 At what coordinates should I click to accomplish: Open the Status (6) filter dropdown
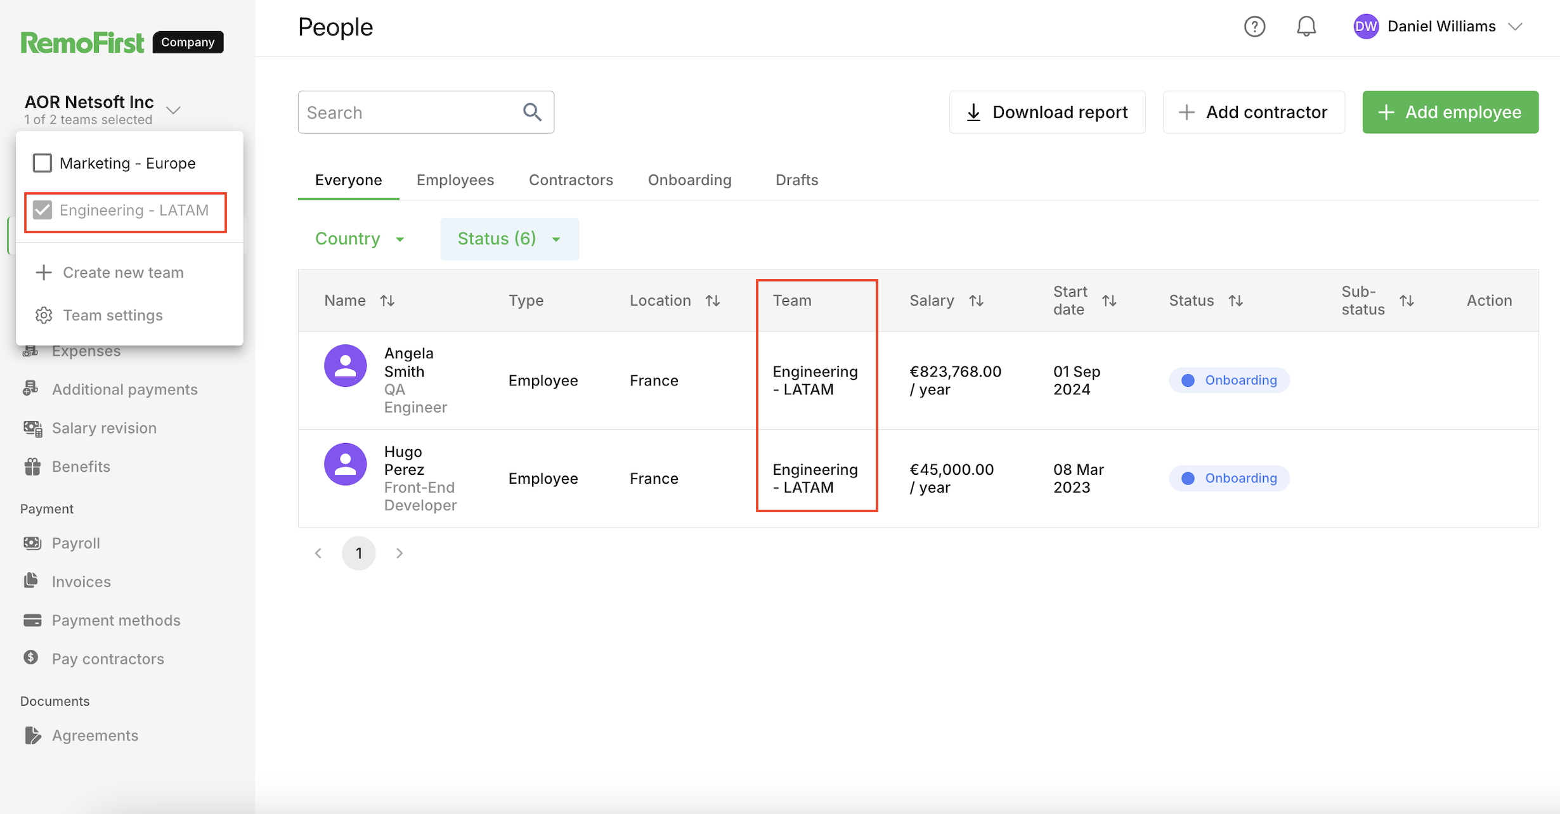pos(510,239)
